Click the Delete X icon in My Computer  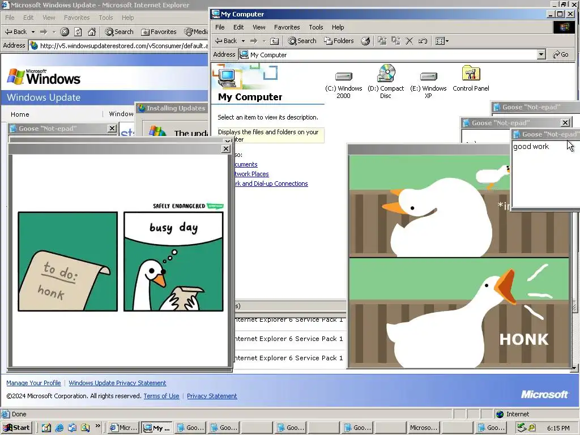409,41
